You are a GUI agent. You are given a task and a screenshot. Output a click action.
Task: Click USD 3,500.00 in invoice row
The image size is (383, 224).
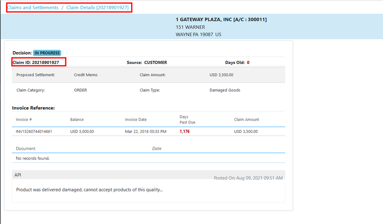pos(246,132)
